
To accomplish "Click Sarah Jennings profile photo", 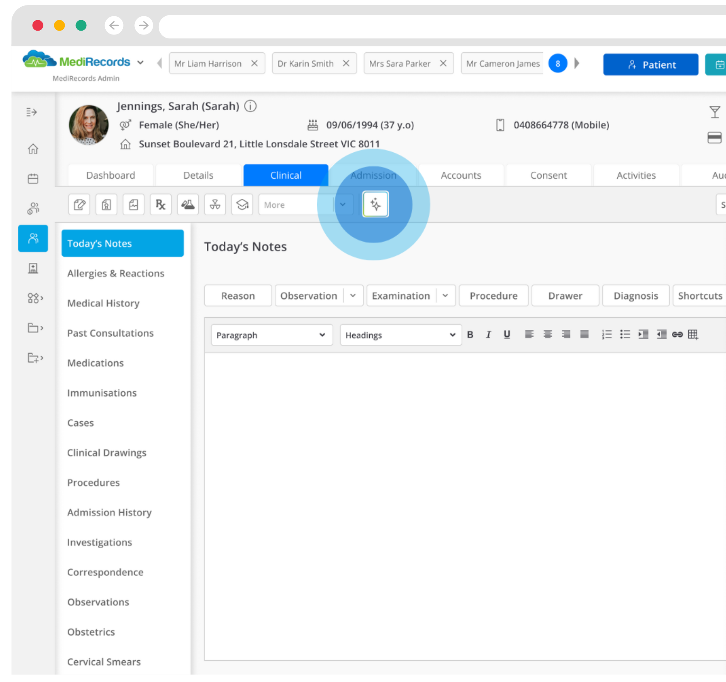I will [x=89, y=125].
